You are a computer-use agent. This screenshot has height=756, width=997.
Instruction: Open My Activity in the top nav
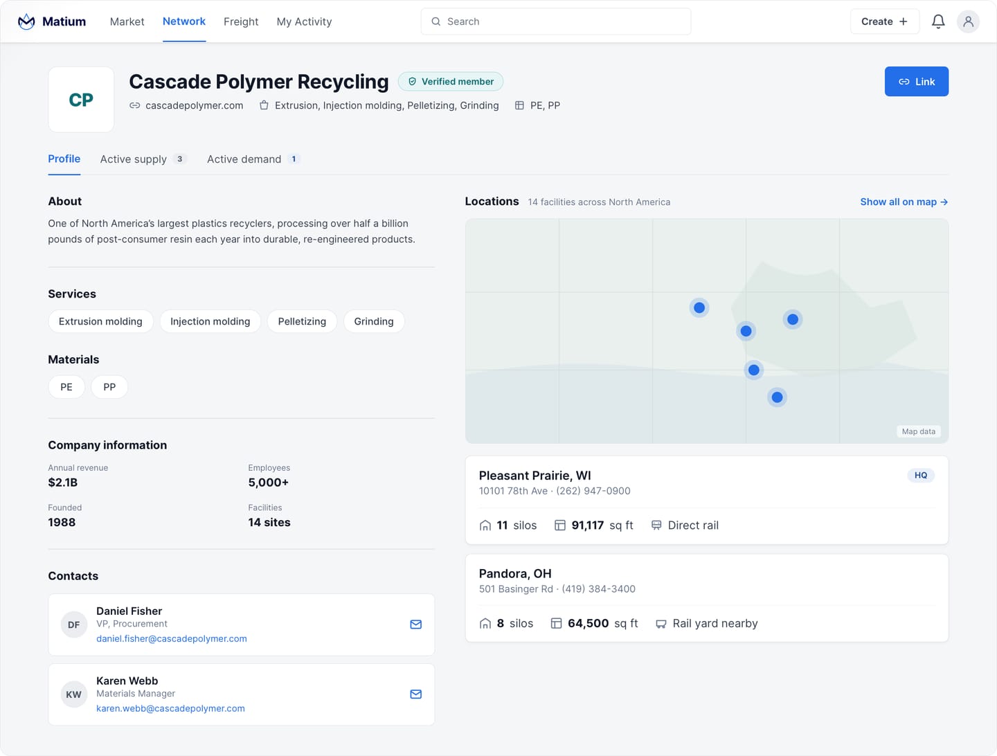(x=304, y=21)
